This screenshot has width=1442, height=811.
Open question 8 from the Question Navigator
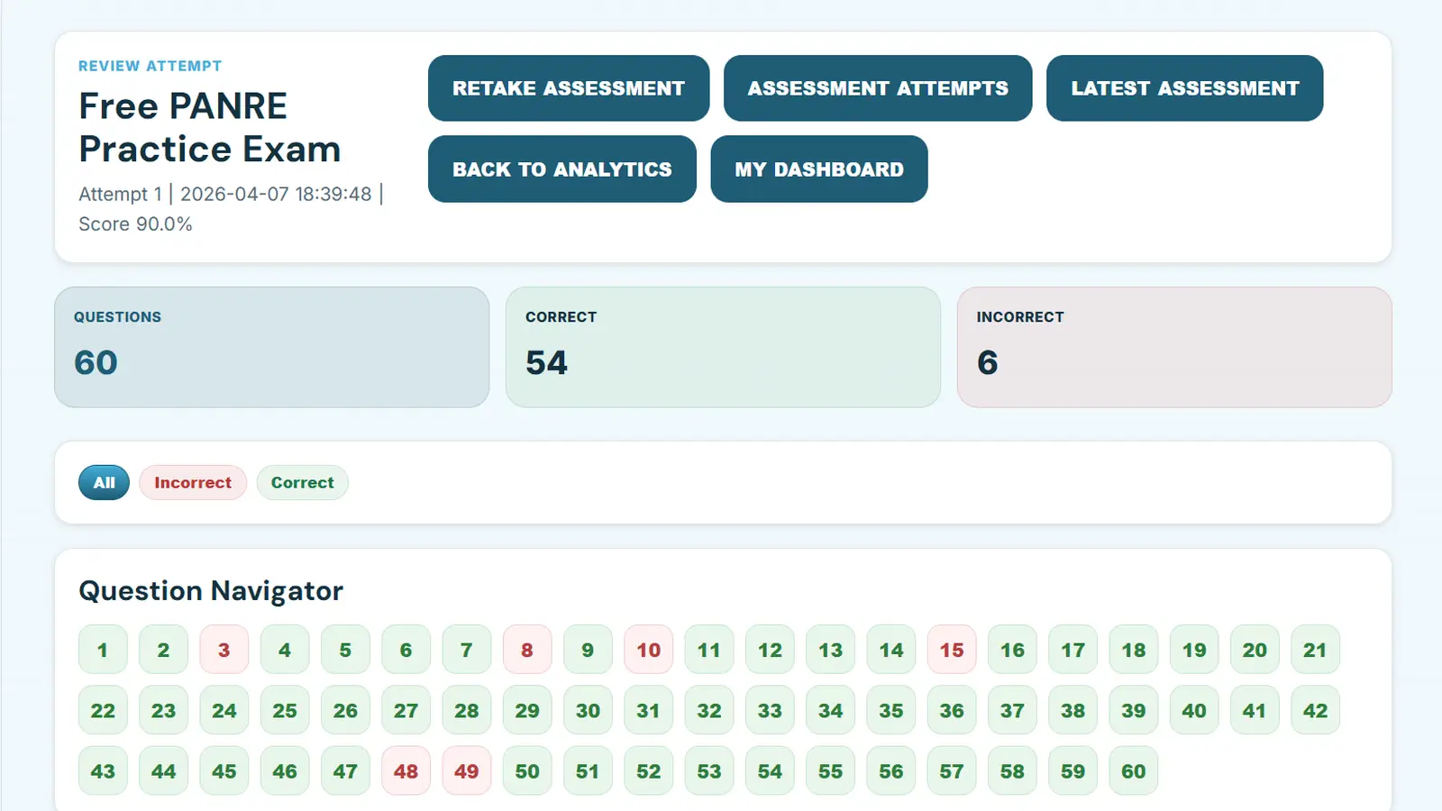pos(526,650)
